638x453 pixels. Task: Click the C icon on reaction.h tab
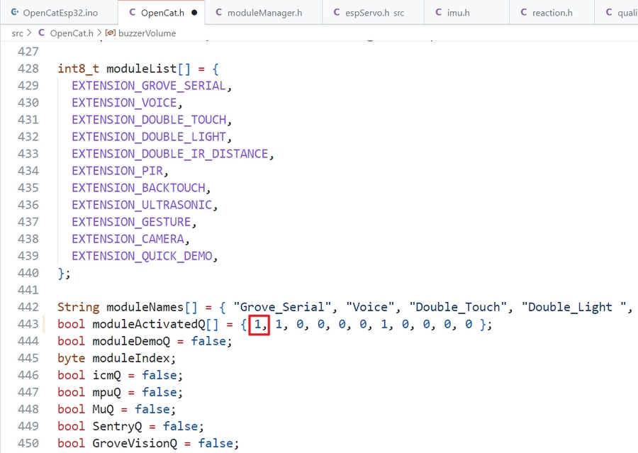pyautogui.click(x=523, y=13)
